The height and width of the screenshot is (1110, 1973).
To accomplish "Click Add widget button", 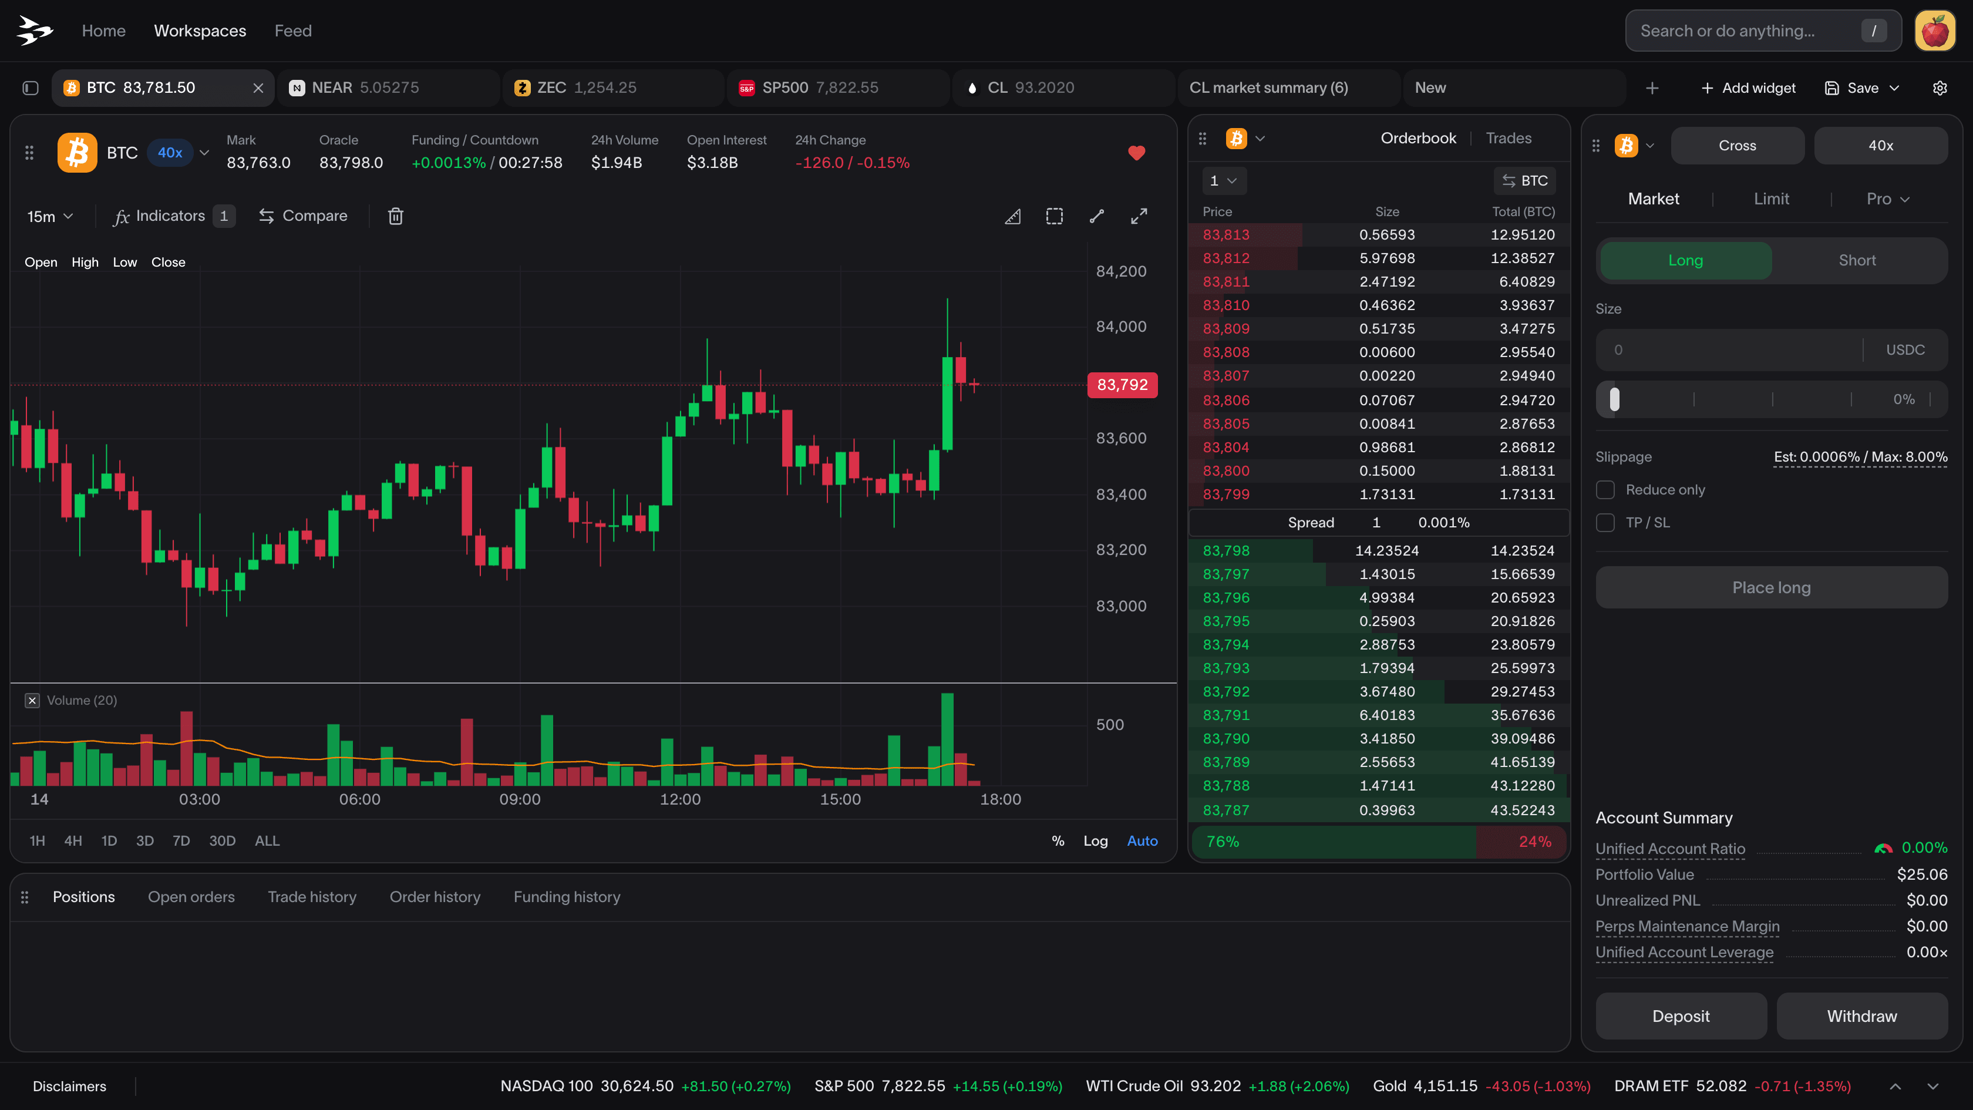I will pyautogui.click(x=1748, y=88).
